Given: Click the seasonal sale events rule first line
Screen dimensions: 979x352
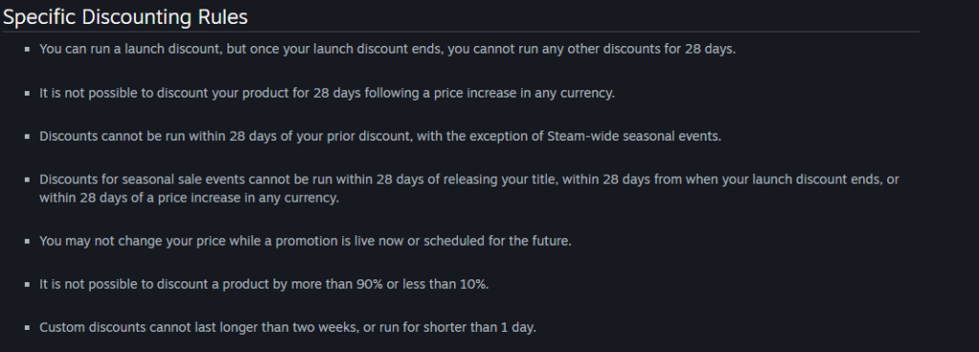Looking at the screenshot, I should pyautogui.click(x=468, y=179).
